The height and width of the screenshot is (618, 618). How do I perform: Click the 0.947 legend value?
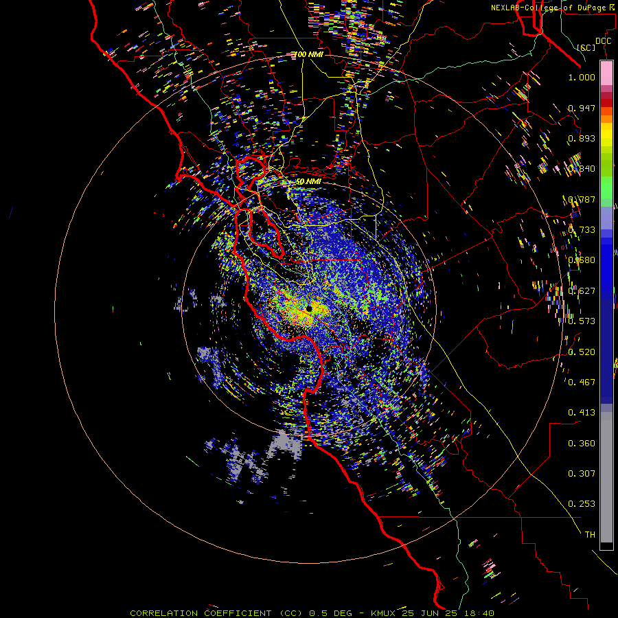(582, 108)
